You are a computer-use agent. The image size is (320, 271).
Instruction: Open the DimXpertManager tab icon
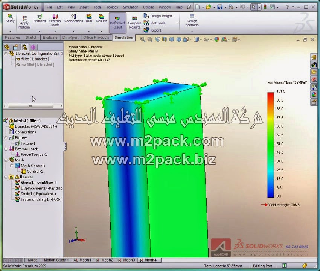pos(33,47)
